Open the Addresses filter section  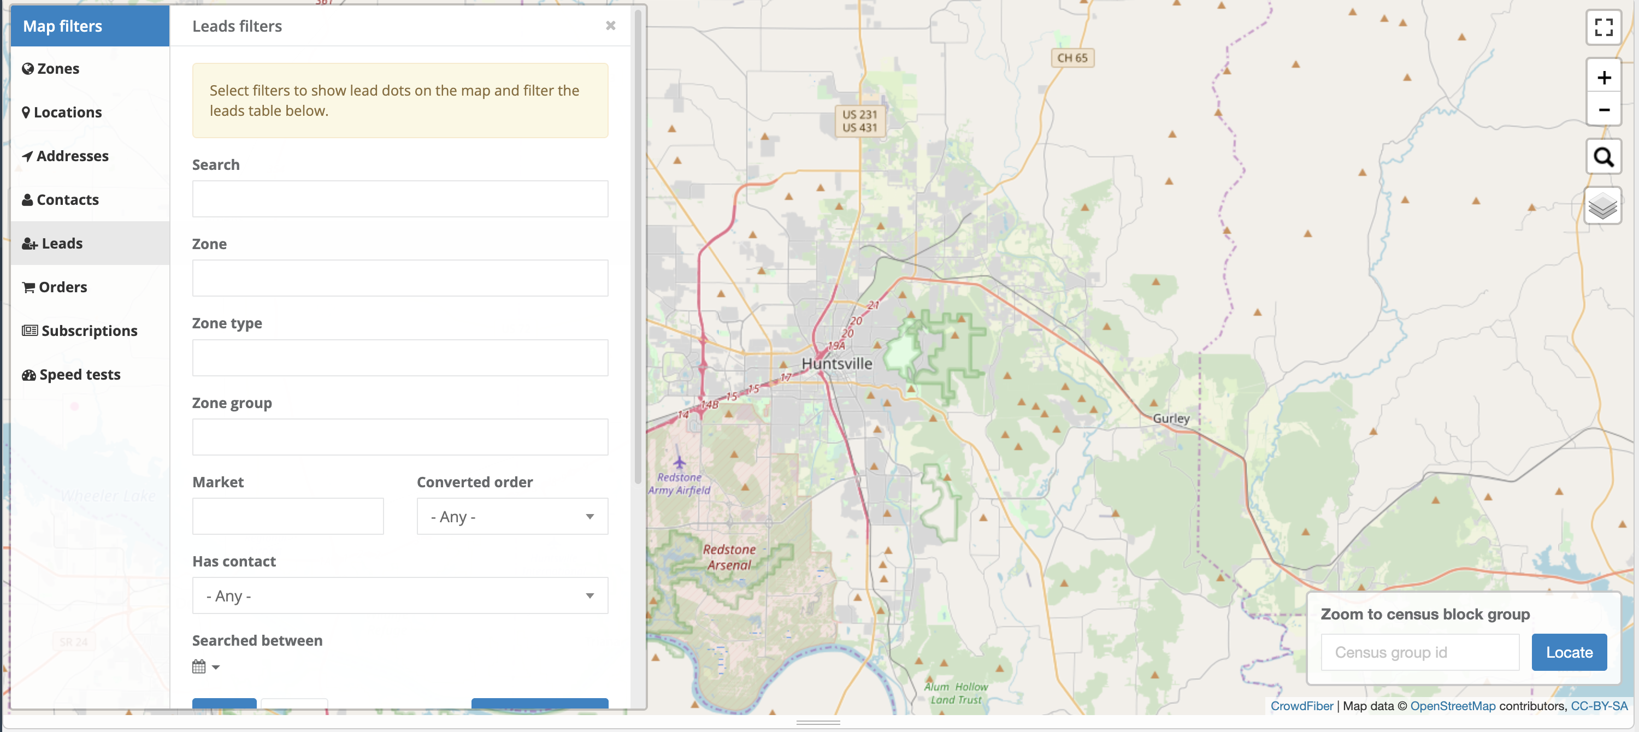(x=66, y=156)
